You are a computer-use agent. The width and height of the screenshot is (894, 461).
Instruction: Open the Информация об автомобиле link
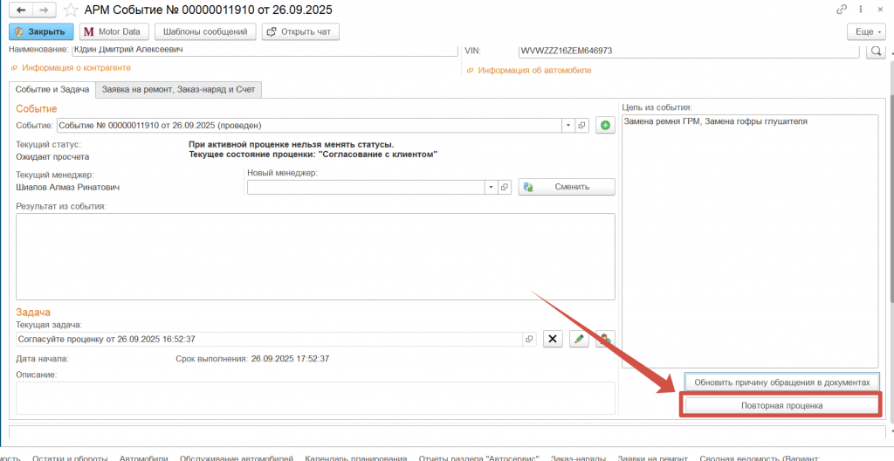pyautogui.click(x=534, y=70)
